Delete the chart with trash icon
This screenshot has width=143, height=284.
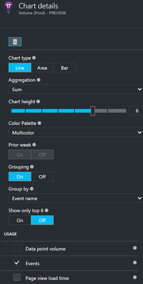[x=15, y=42]
